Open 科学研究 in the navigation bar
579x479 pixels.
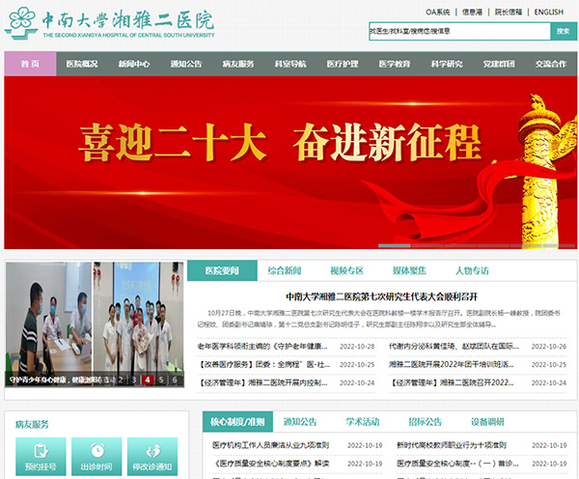point(447,64)
